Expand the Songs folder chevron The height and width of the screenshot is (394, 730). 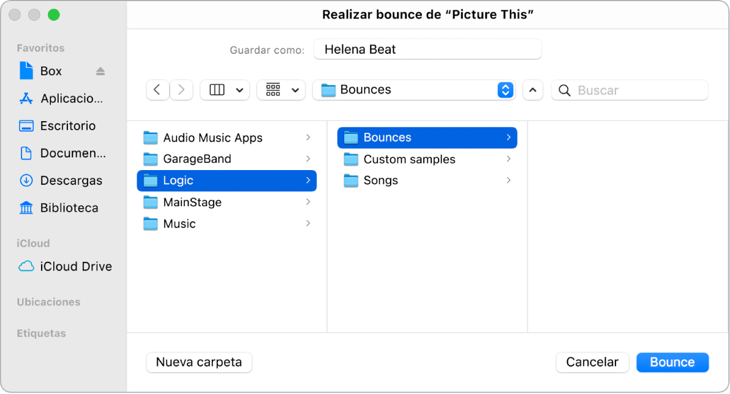508,180
